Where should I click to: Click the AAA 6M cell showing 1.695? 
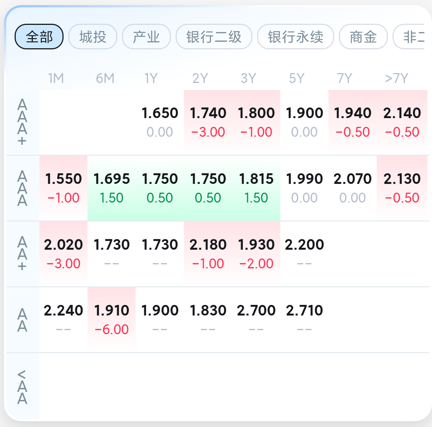pyautogui.click(x=112, y=188)
